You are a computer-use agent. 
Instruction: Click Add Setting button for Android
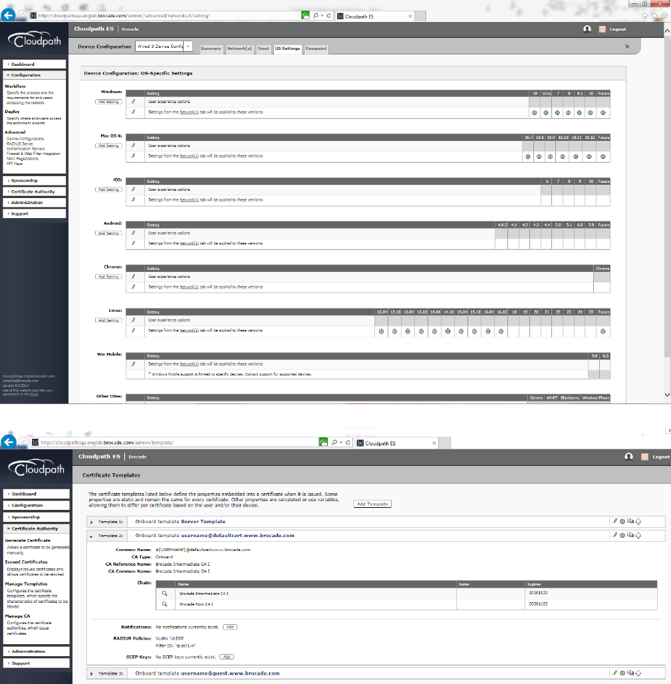coord(108,233)
